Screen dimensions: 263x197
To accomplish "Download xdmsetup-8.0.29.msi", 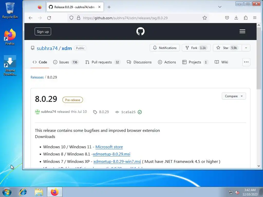I will click(x=111, y=154).
